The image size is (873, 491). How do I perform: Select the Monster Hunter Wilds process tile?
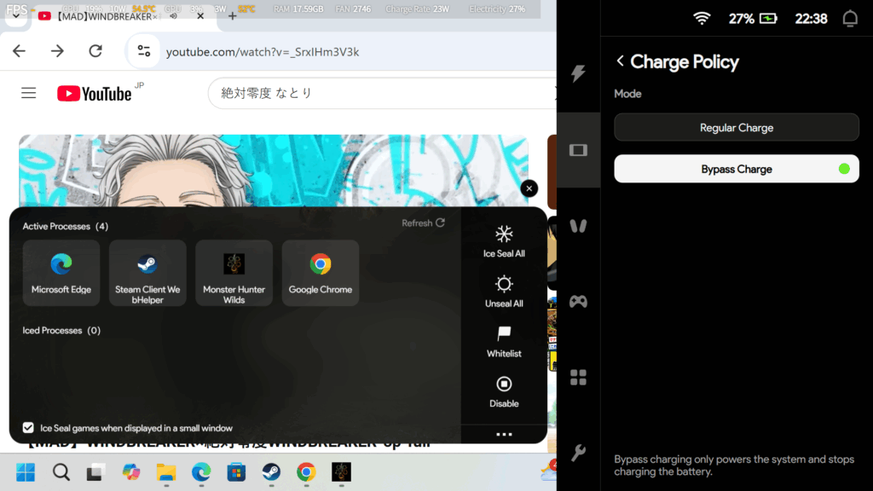point(234,273)
